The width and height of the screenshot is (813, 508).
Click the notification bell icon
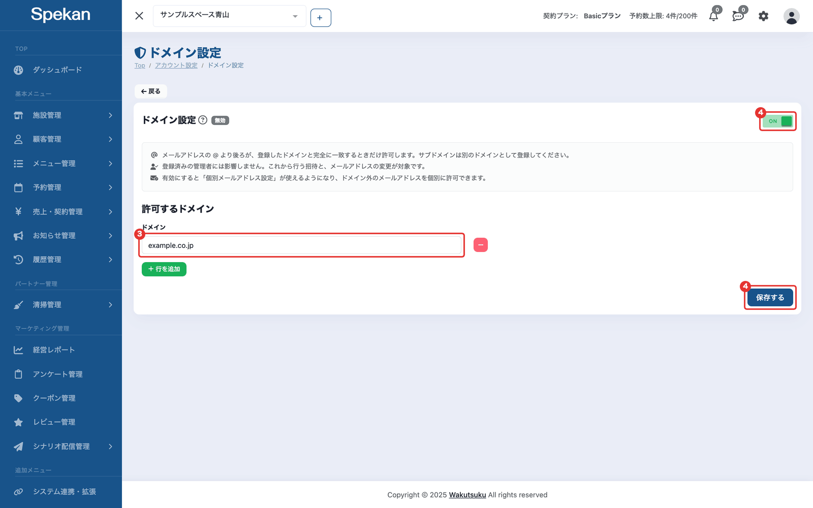[x=713, y=16]
